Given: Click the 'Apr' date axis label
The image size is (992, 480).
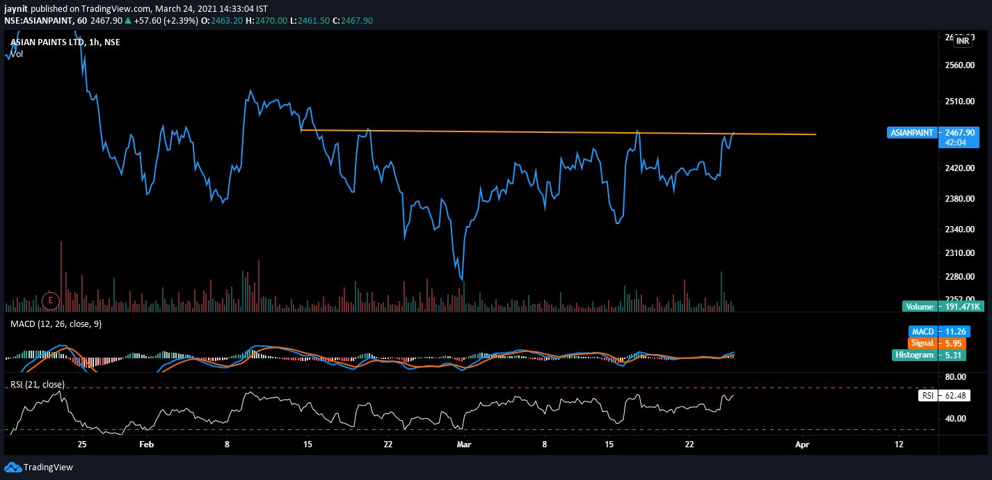Looking at the screenshot, I should 803,444.
